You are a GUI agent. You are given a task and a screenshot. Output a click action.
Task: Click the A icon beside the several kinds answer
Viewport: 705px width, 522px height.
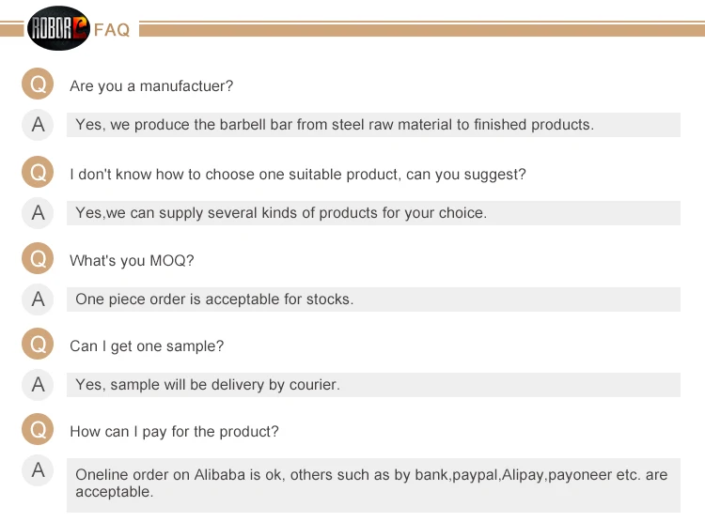point(38,212)
